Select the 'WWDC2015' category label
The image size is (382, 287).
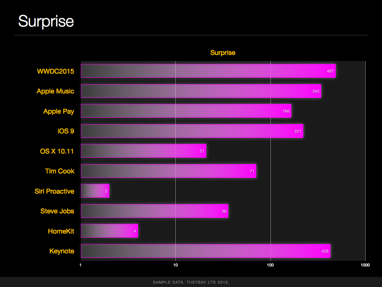click(x=56, y=71)
